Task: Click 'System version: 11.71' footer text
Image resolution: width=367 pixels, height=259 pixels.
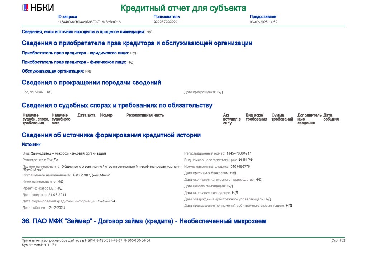Action: coord(39,245)
